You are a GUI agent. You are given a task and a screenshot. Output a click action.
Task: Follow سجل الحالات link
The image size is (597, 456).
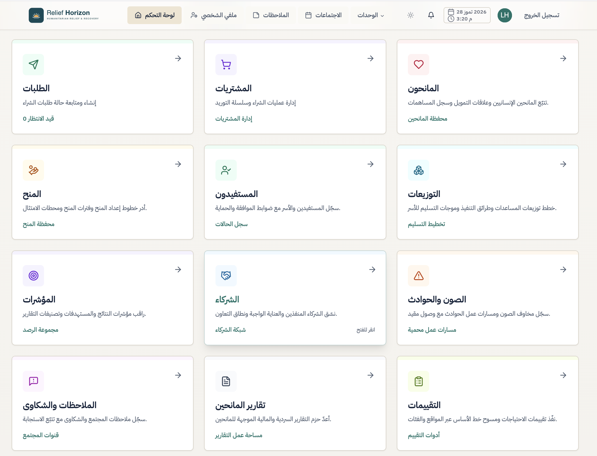coord(231,224)
